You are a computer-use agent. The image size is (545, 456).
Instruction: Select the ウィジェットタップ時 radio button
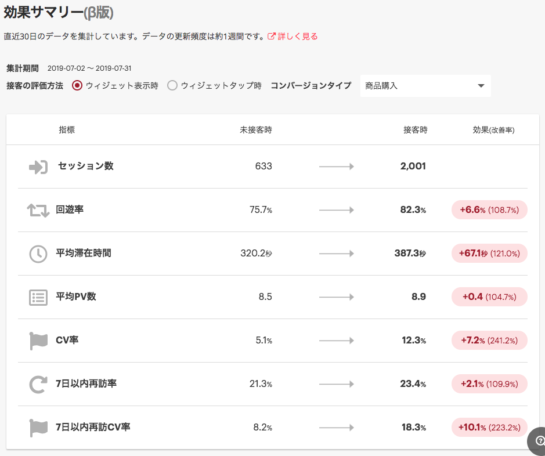172,85
